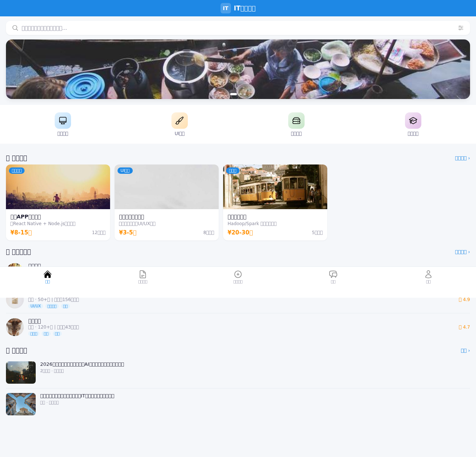This screenshot has width=476, height=457.
Task: Click the more link beside the news heading
Action: click(465, 351)
